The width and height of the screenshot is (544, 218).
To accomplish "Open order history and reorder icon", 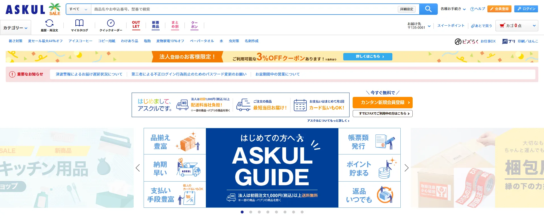I will pos(49,25).
